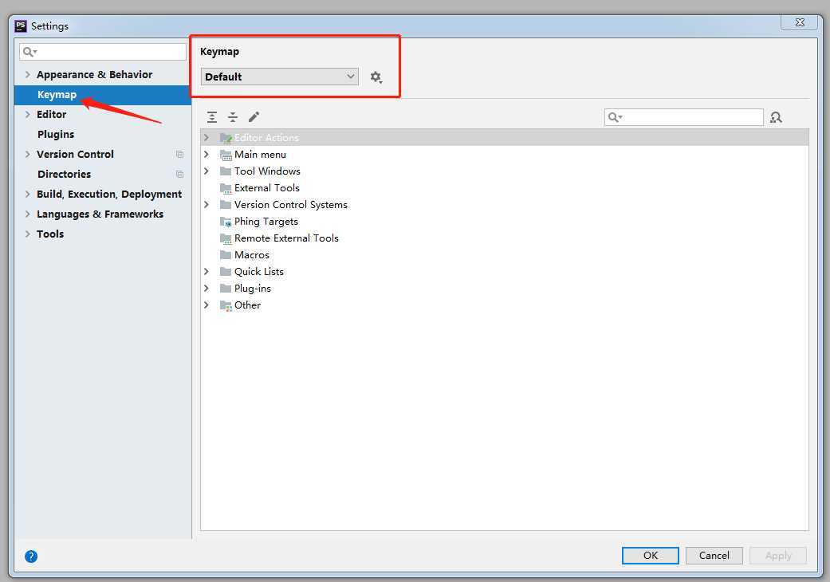Select Keymap in the settings sidebar

click(x=103, y=95)
